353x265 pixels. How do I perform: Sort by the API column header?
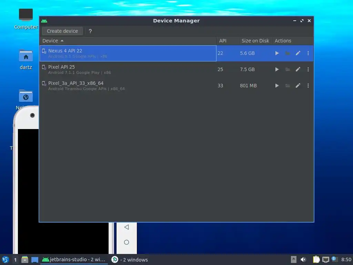point(228,41)
